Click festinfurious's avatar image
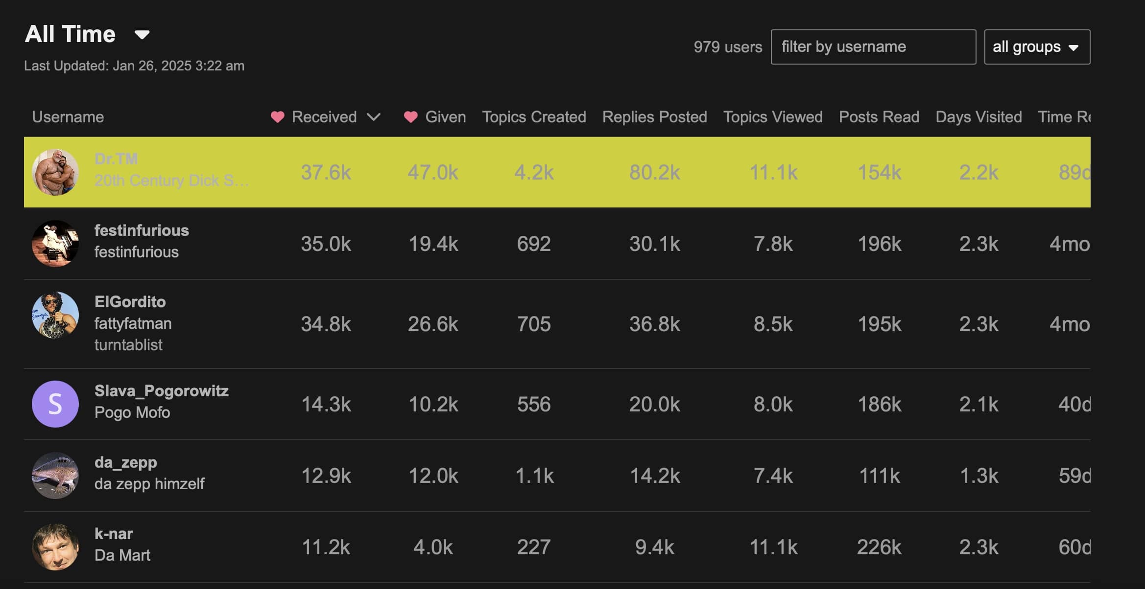 point(55,244)
